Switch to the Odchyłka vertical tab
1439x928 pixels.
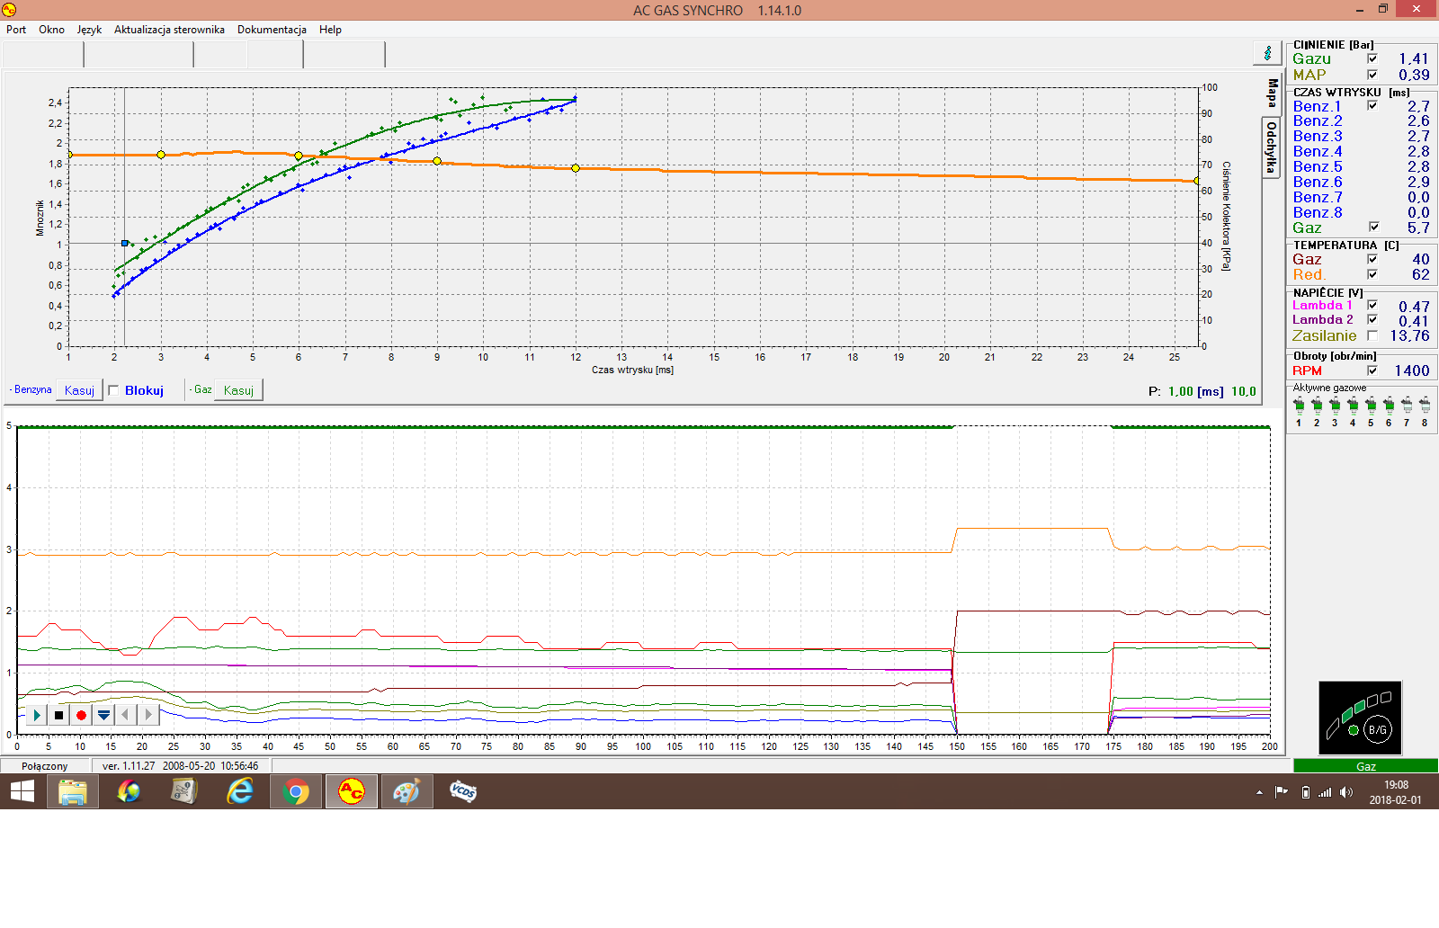[1271, 147]
